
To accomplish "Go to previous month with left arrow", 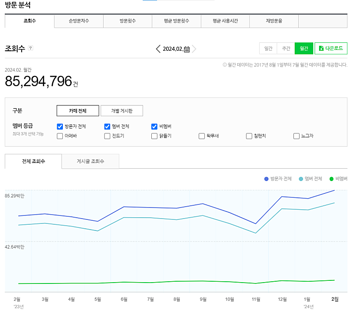I will (158, 49).
